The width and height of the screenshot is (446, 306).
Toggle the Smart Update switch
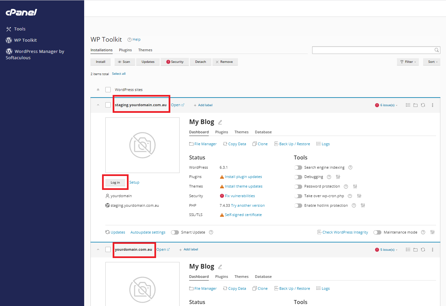coord(175,232)
